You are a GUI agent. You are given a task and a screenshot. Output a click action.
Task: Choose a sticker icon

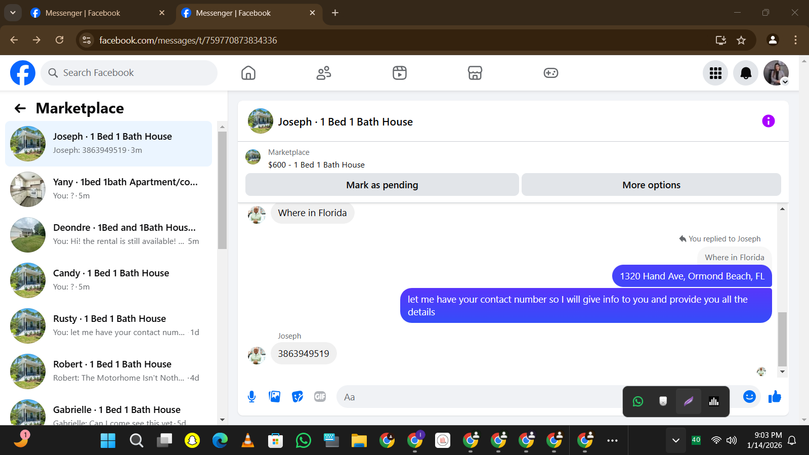pos(297,397)
